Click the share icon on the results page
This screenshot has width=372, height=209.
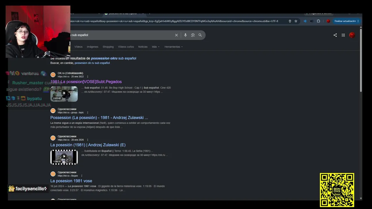(x=335, y=35)
